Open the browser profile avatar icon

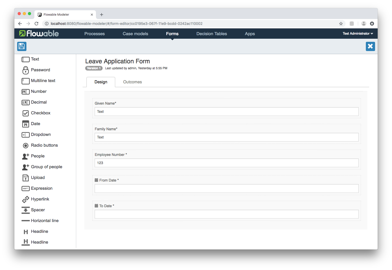tap(364, 24)
